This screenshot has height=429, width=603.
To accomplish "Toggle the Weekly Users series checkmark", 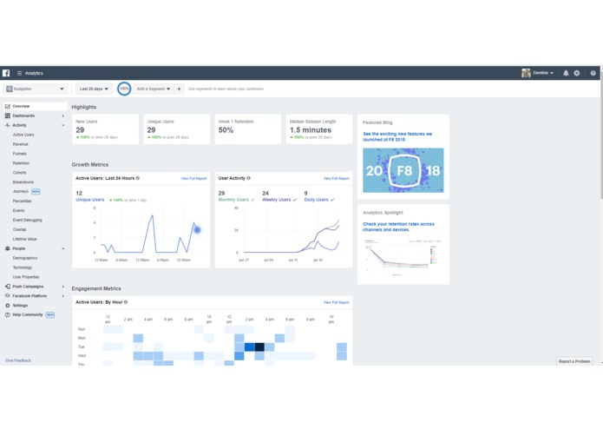I will point(295,200).
